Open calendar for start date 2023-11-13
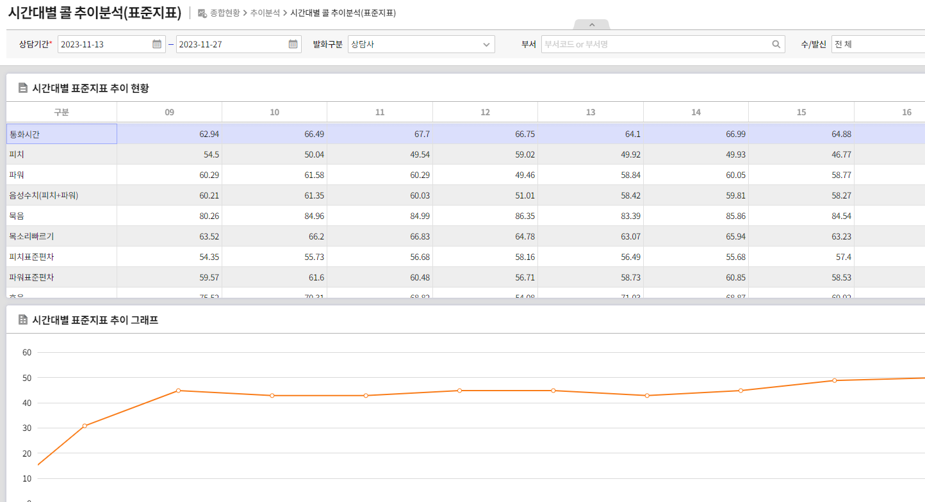 click(157, 44)
